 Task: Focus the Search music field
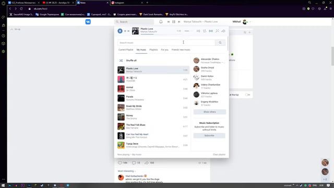[166, 43]
